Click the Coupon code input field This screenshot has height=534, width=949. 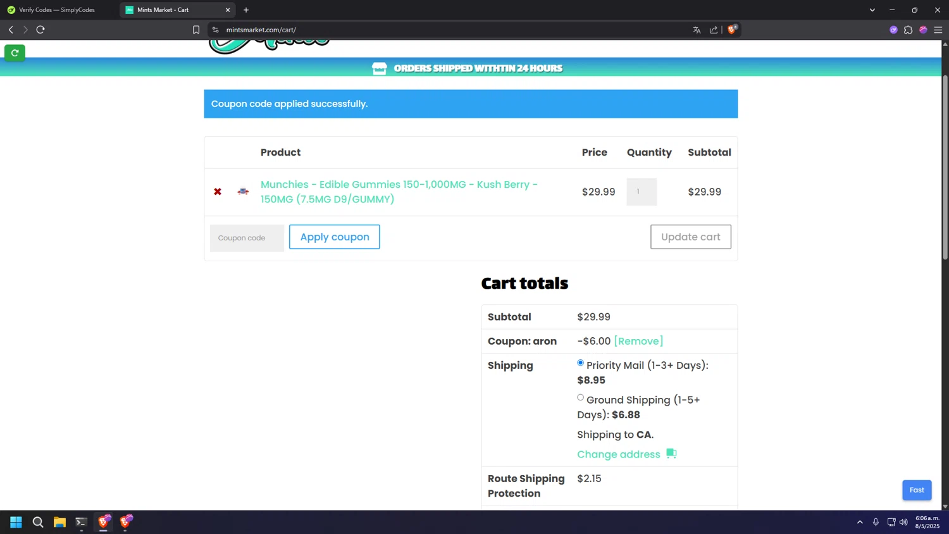[247, 238]
